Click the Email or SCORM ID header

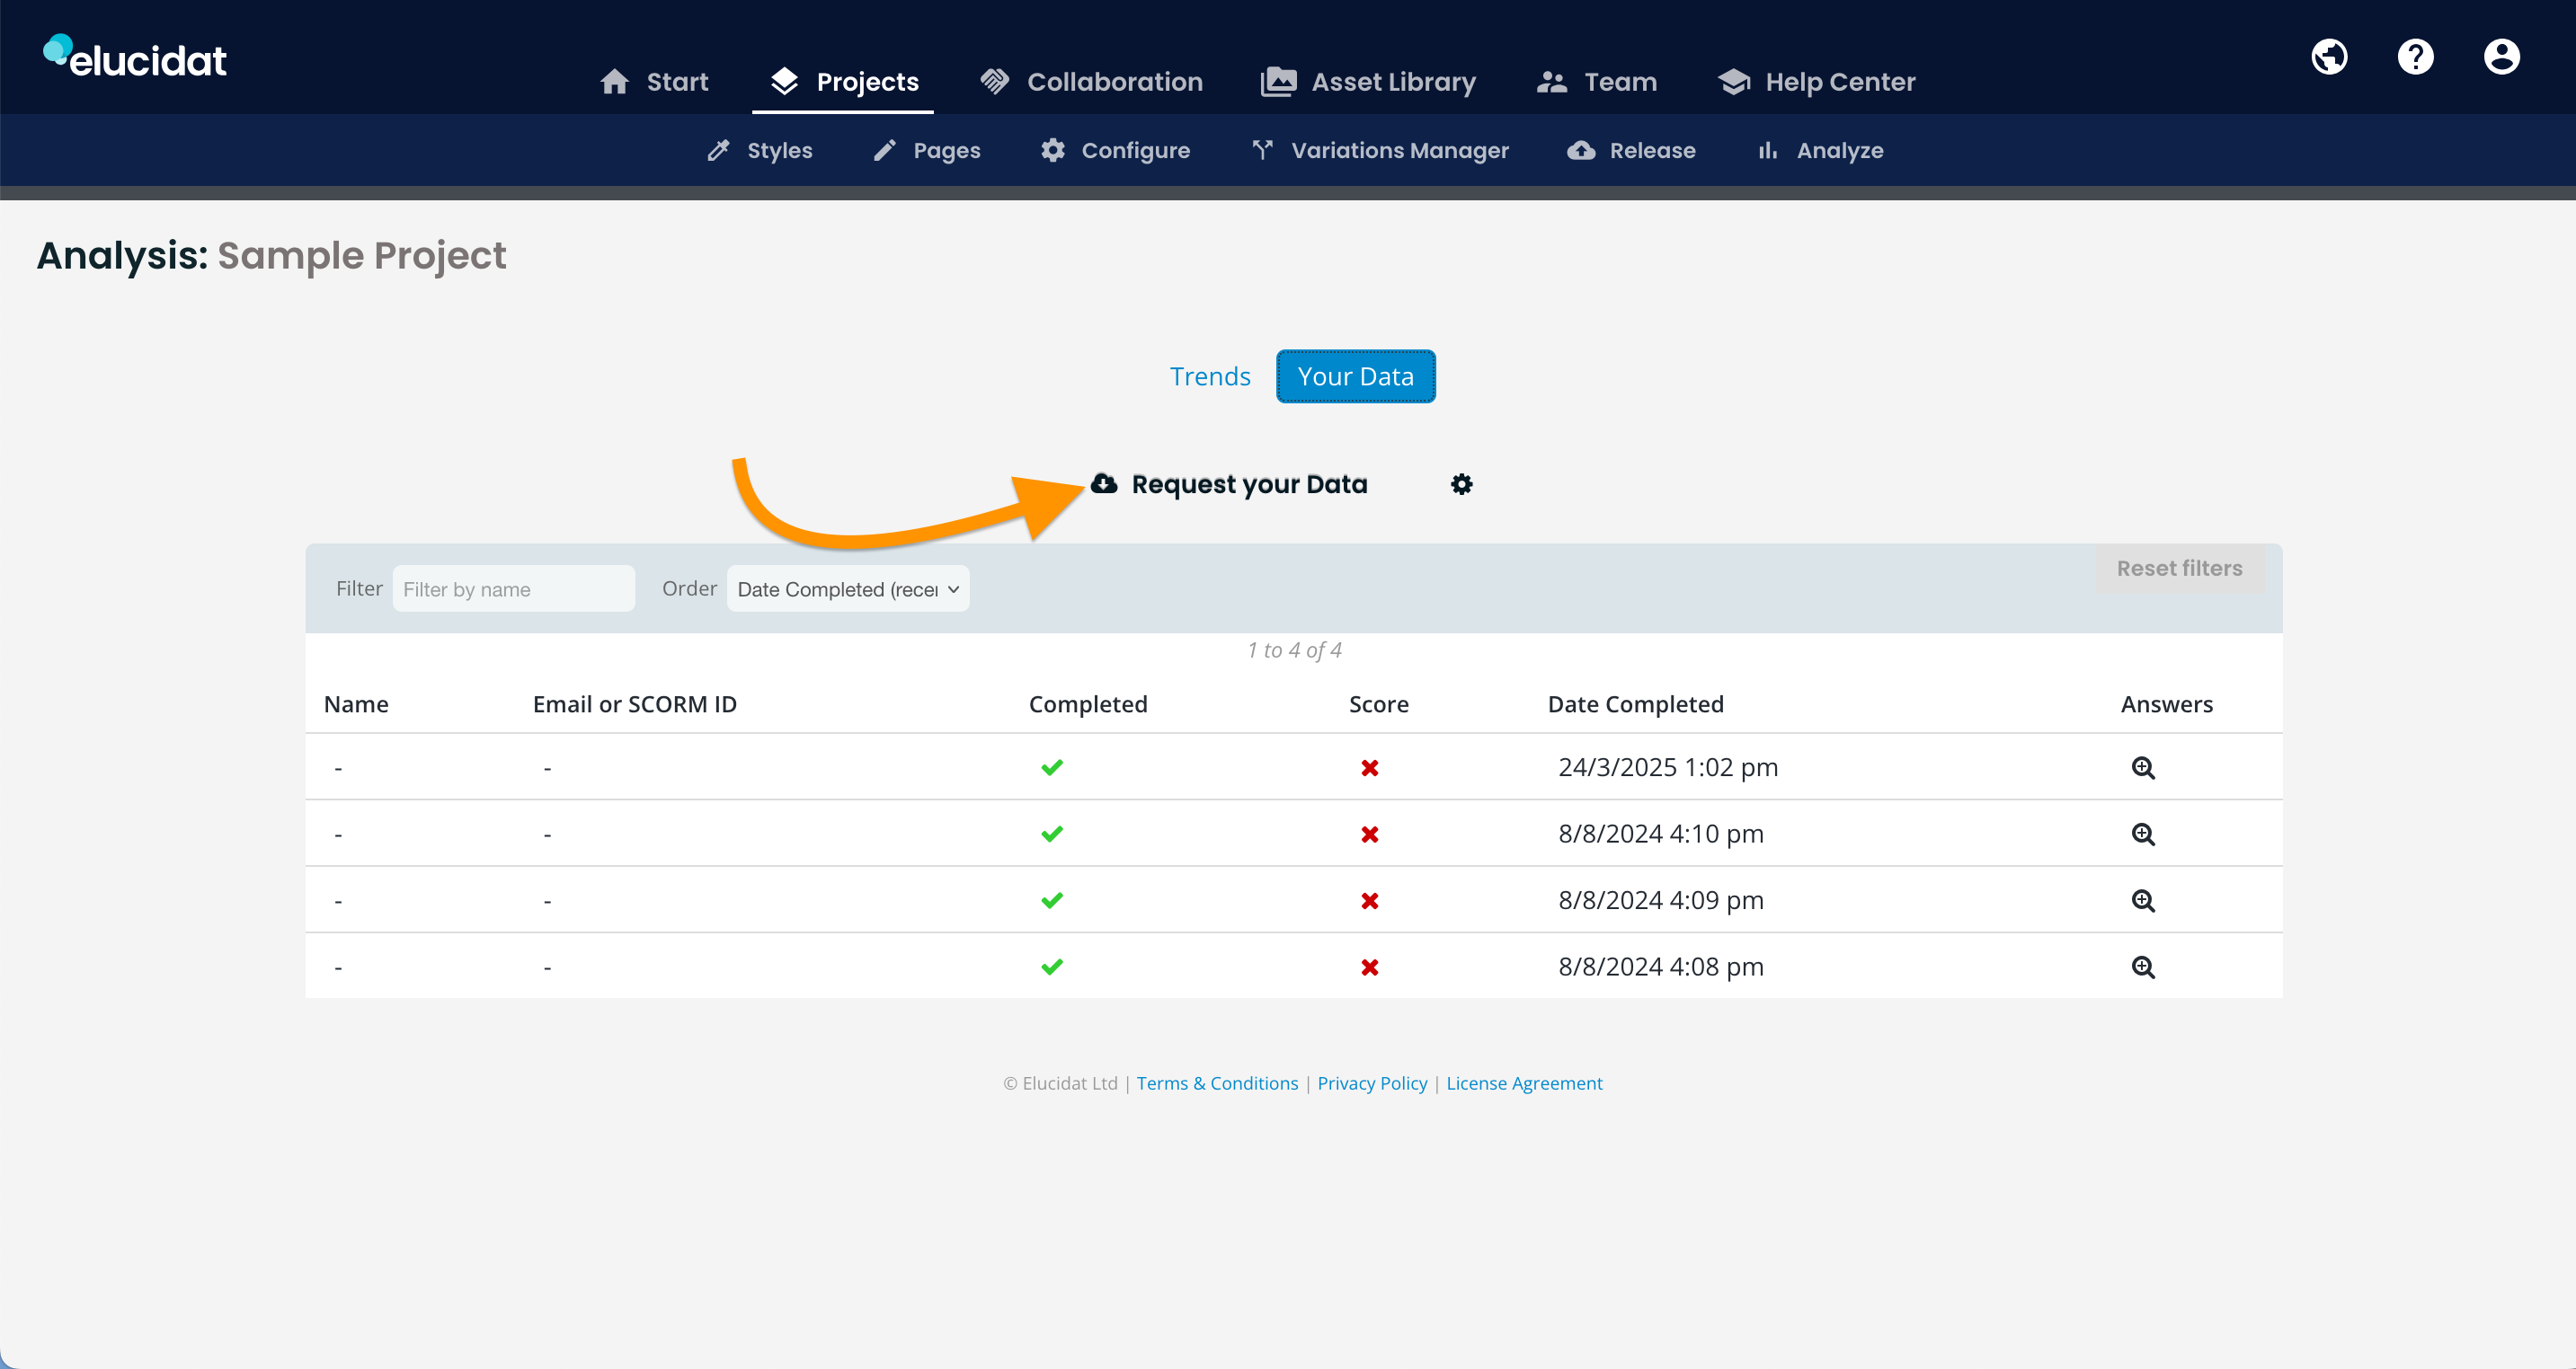tap(634, 704)
